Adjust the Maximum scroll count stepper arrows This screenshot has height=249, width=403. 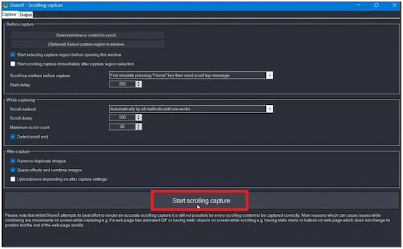click(x=138, y=127)
